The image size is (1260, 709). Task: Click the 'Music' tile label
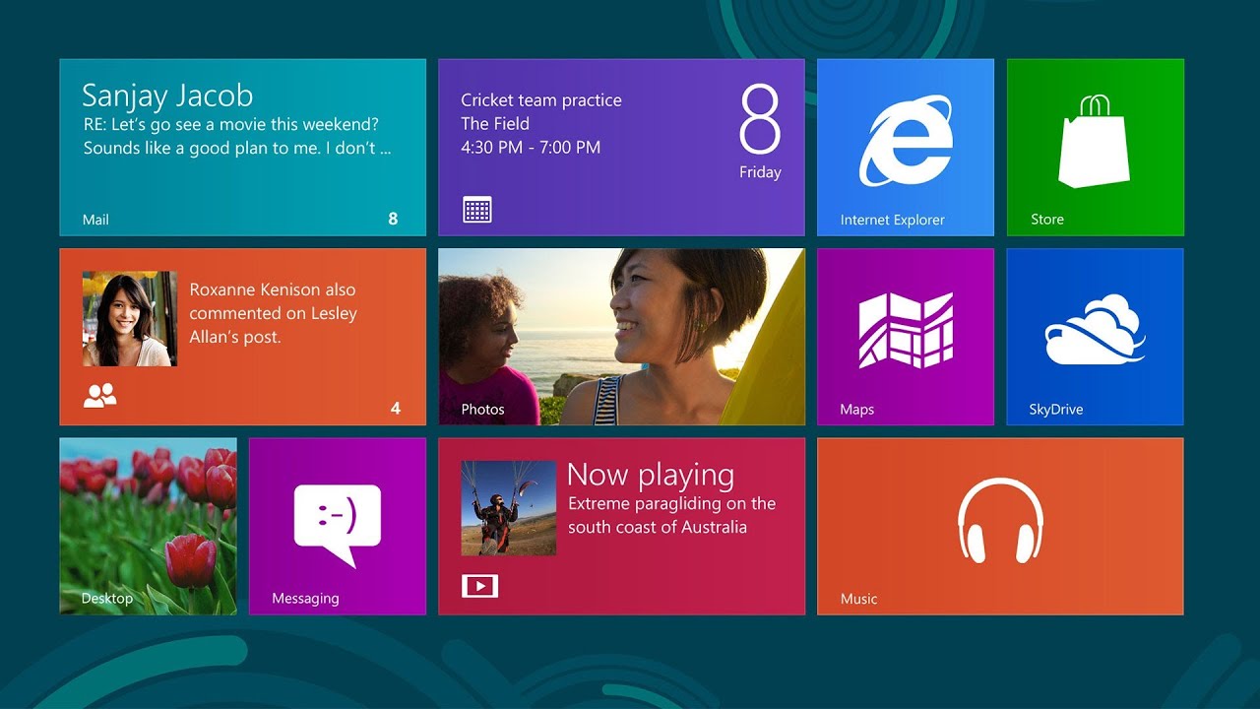pyautogui.click(x=858, y=599)
